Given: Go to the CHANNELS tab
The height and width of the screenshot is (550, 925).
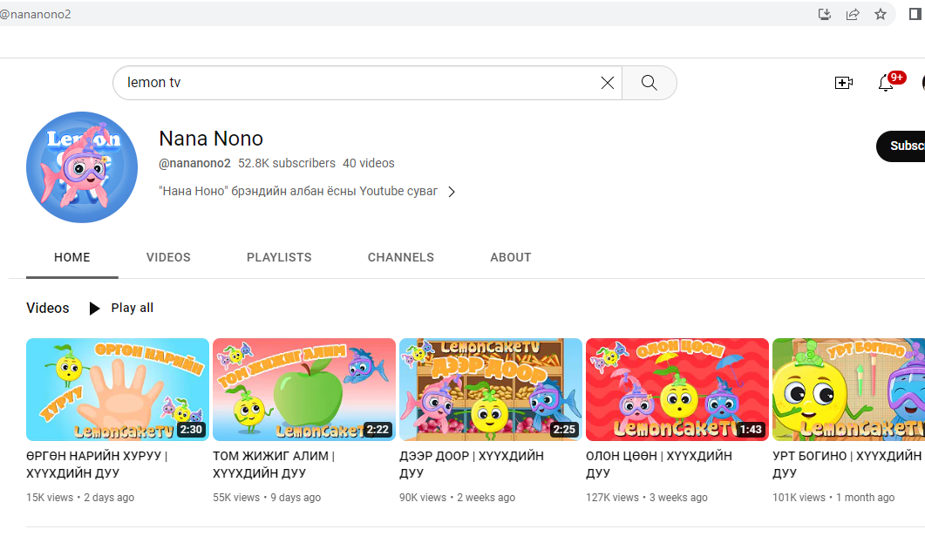Looking at the screenshot, I should click(x=400, y=258).
